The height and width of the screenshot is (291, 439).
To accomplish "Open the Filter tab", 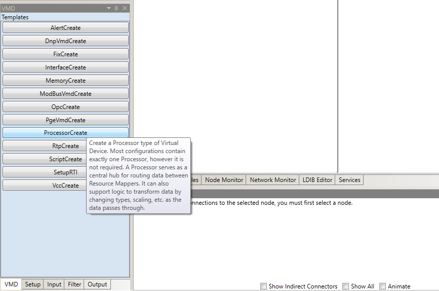I will [x=74, y=284].
